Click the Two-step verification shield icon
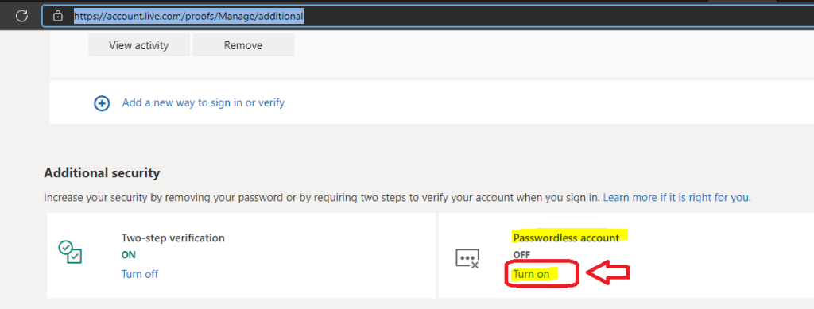 coord(70,252)
